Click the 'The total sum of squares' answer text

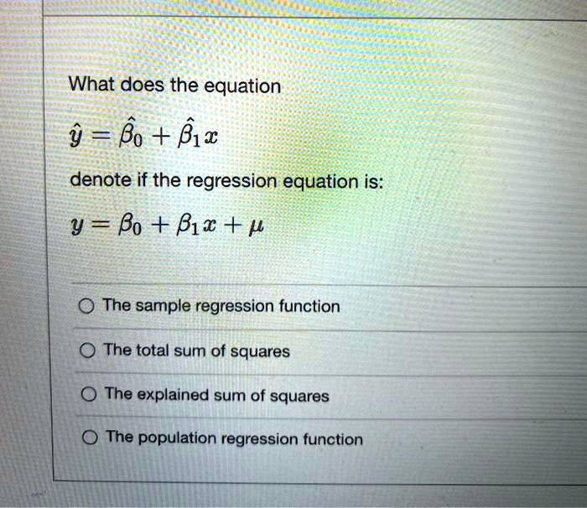click(196, 351)
